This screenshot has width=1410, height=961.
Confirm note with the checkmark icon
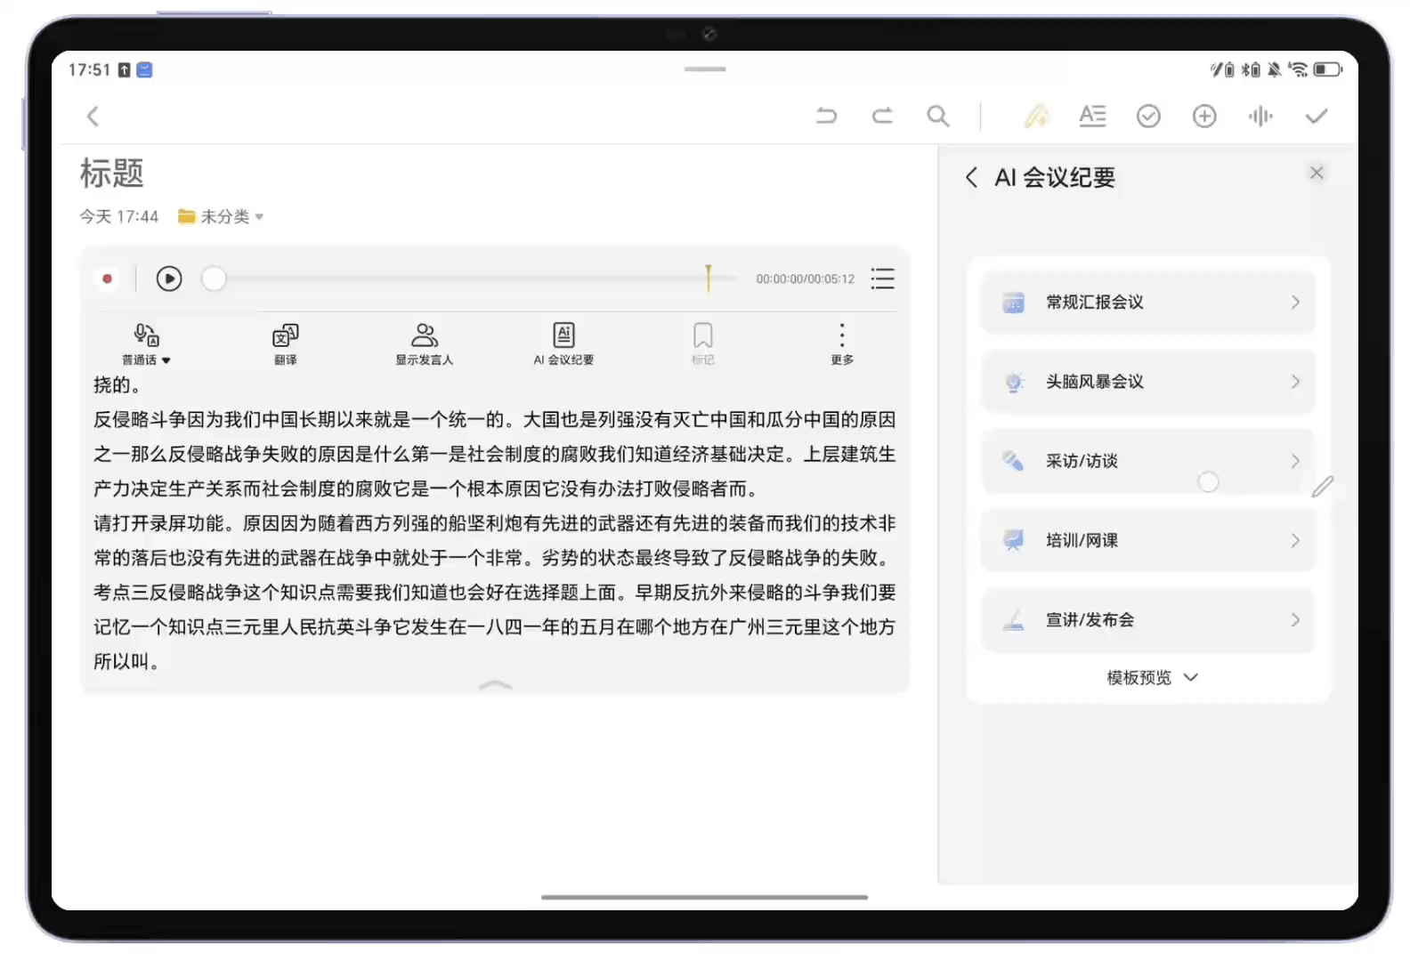[x=1317, y=116]
